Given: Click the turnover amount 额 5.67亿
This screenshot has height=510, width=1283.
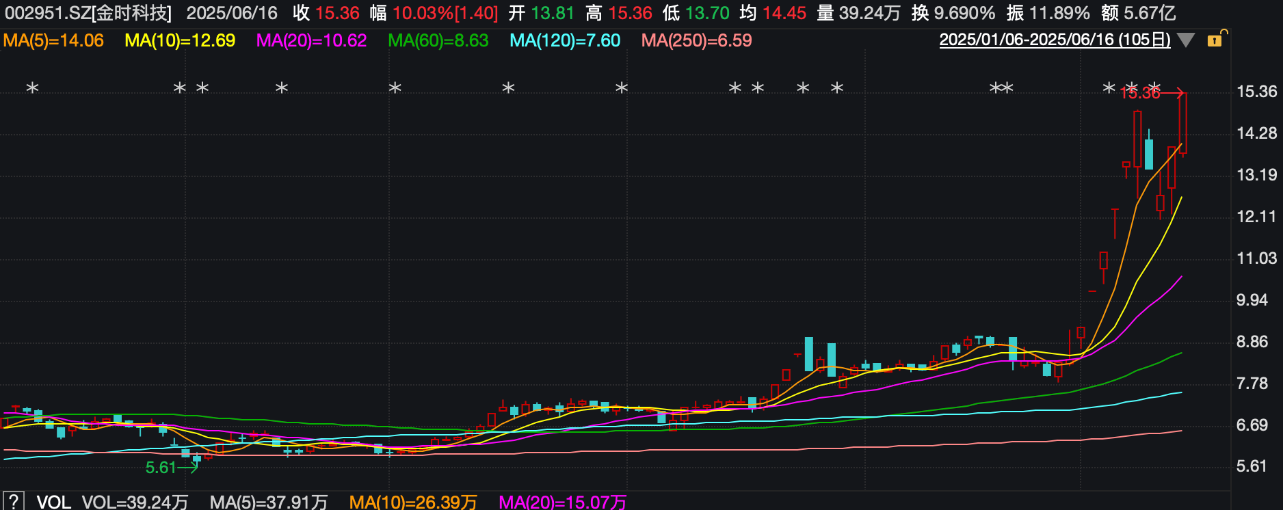Looking at the screenshot, I should click(1139, 13).
